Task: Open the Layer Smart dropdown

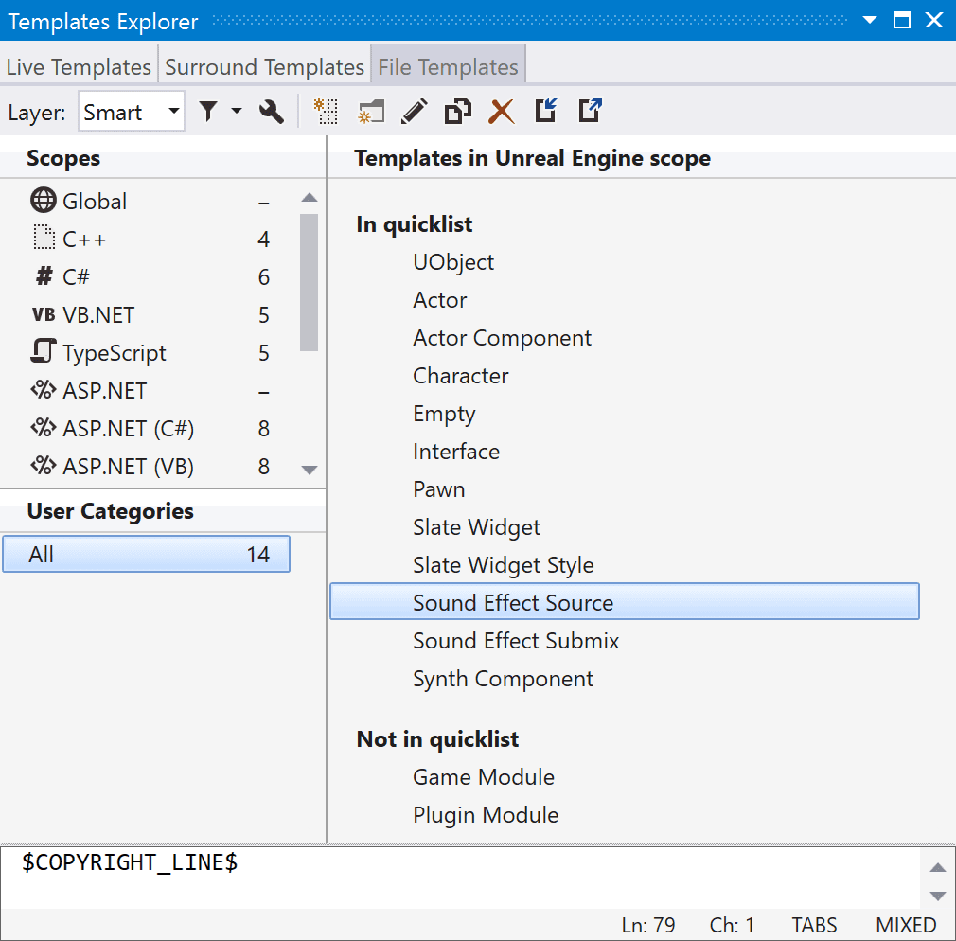Action: [x=131, y=111]
